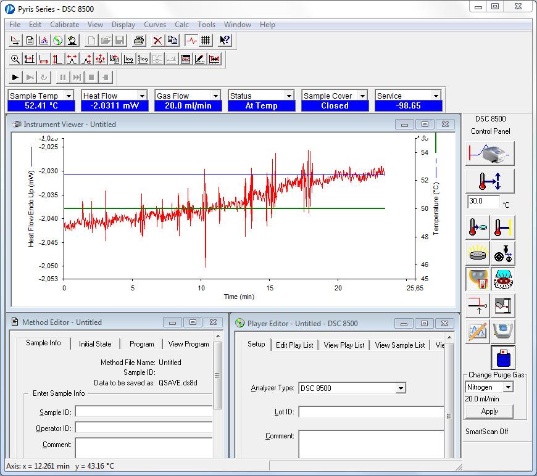Toggle the red curve monitor button
The height and width of the screenshot is (476, 537).
191,40
